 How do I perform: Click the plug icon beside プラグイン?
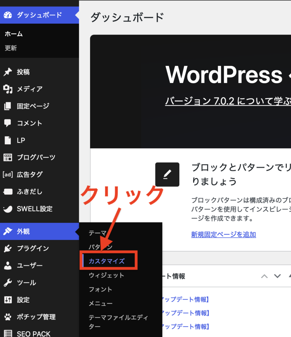coord(8,248)
